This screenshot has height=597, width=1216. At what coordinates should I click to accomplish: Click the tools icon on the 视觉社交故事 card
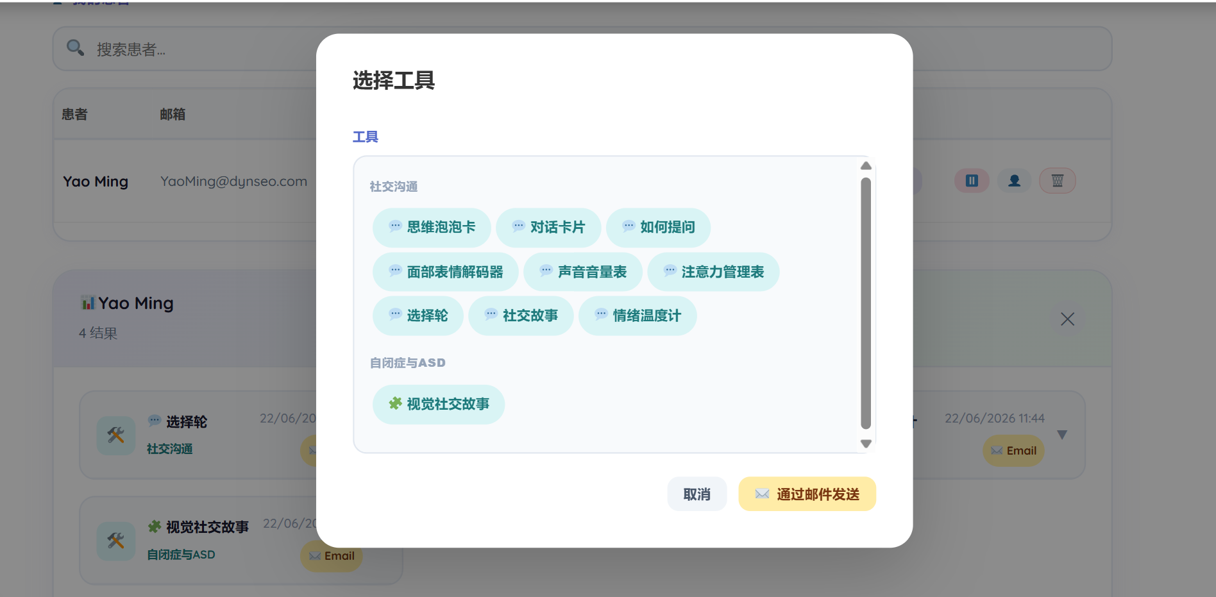(x=116, y=541)
